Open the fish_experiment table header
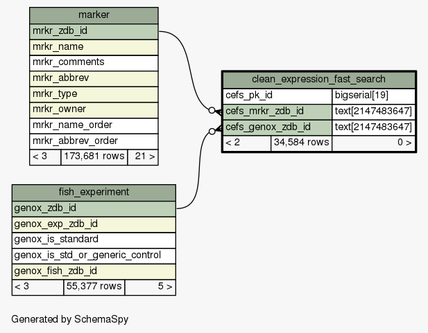This screenshot has width=428, height=333. point(94,192)
